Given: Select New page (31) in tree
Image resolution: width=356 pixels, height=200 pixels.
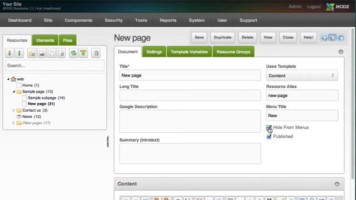Looking at the screenshot, I should click(x=41, y=104).
